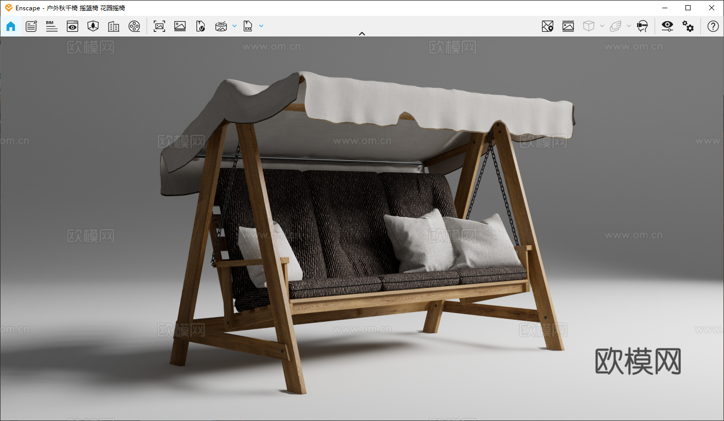The width and height of the screenshot is (724, 421).
Task: Open the upload management file icon
Action: point(201,26)
